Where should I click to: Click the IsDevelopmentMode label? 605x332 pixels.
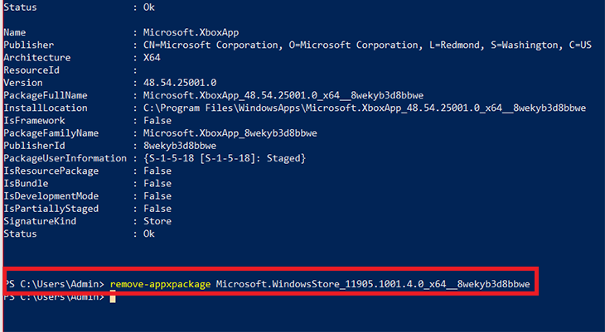[51, 196]
